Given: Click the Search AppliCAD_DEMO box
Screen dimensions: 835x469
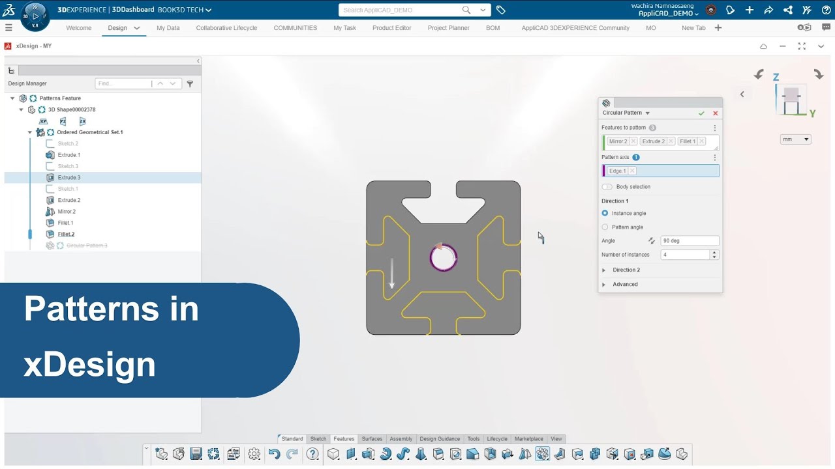Looking at the screenshot, I should coord(400,10).
